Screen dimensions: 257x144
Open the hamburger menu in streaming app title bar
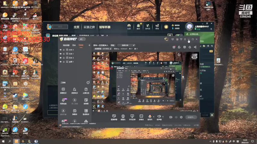[x=185, y=39]
